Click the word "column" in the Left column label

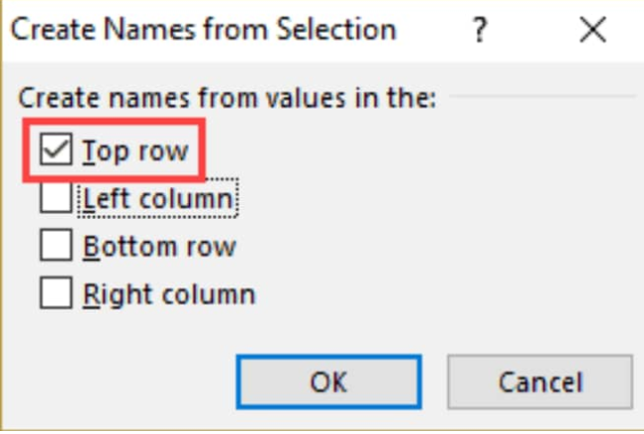[x=187, y=199]
